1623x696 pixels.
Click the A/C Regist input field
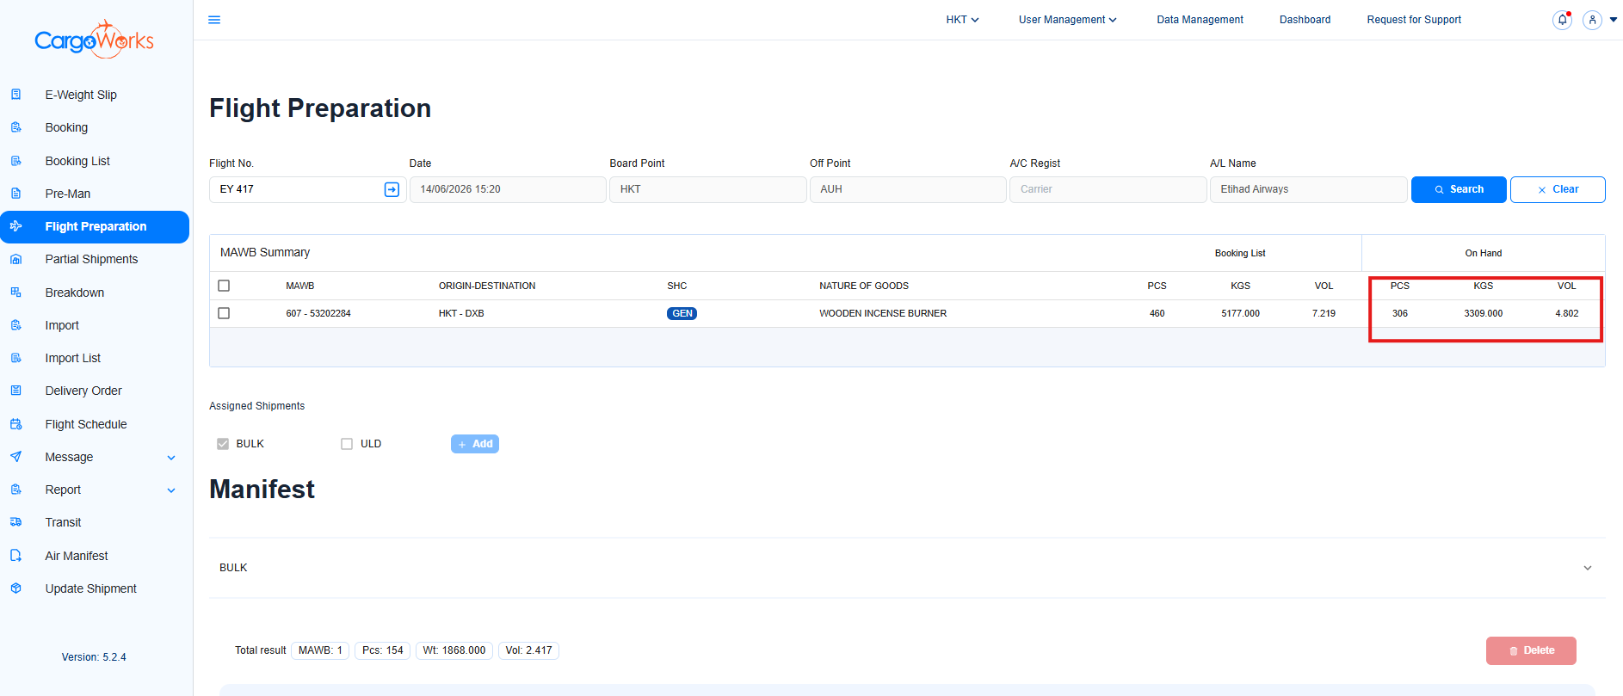pyautogui.click(x=1108, y=189)
